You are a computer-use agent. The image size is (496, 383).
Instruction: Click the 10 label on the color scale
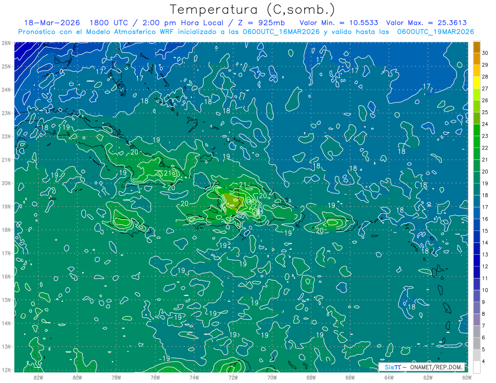click(485, 290)
